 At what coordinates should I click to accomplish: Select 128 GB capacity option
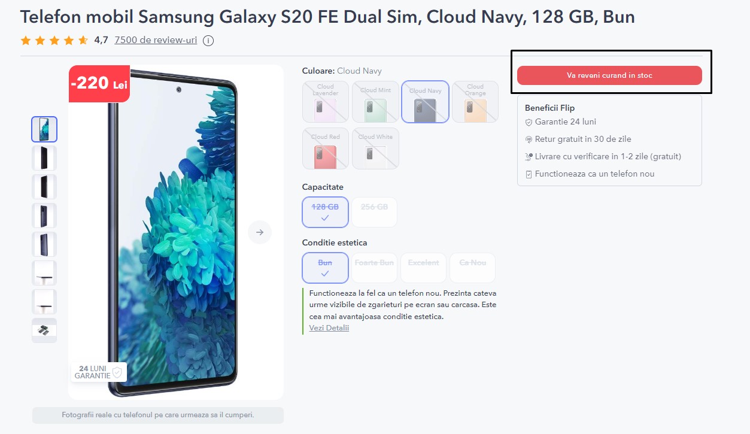pos(325,212)
